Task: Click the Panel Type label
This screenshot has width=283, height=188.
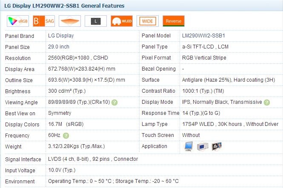Action: 154,47
